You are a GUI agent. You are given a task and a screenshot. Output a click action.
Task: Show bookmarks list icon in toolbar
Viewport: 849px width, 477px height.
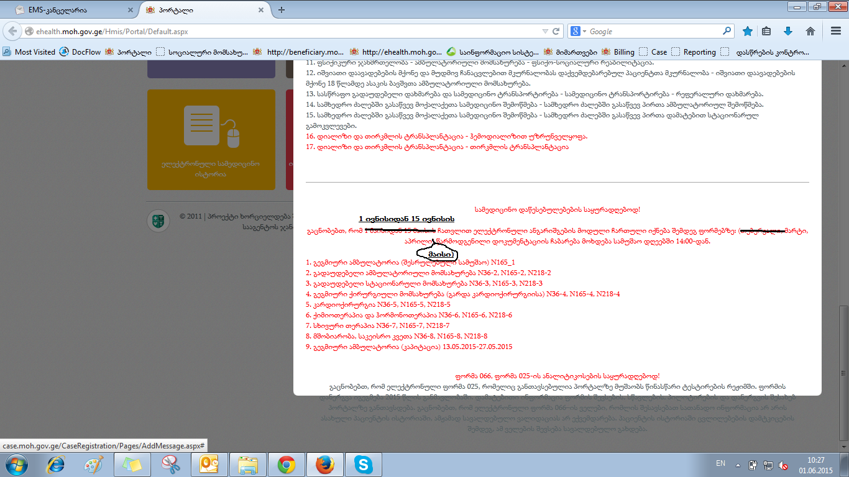coord(767,31)
